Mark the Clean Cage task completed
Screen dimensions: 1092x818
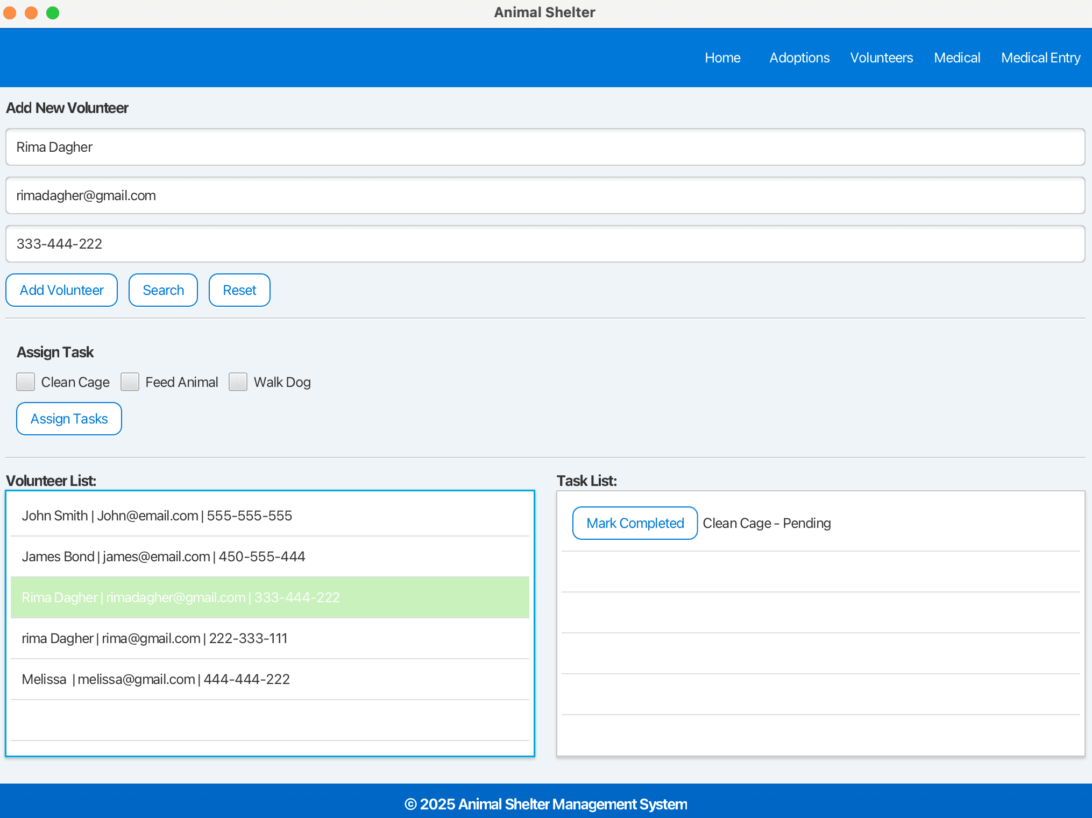635,523
